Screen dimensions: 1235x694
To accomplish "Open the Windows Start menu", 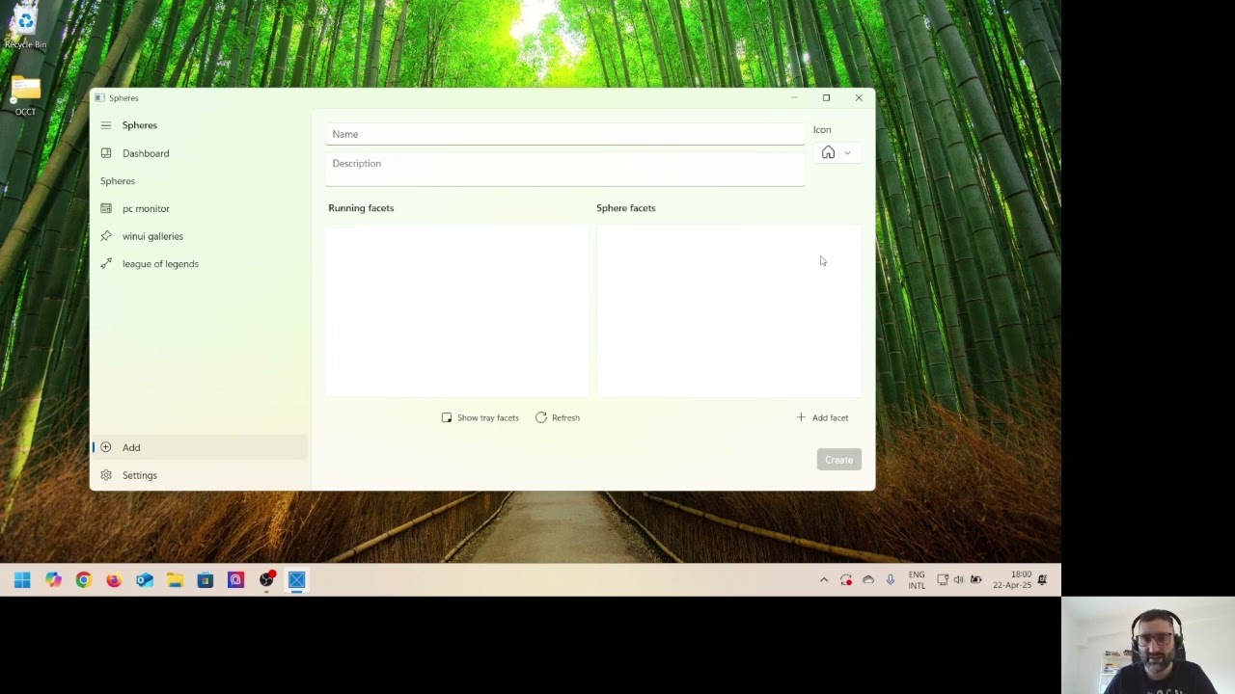I will (x=22, y=579).
